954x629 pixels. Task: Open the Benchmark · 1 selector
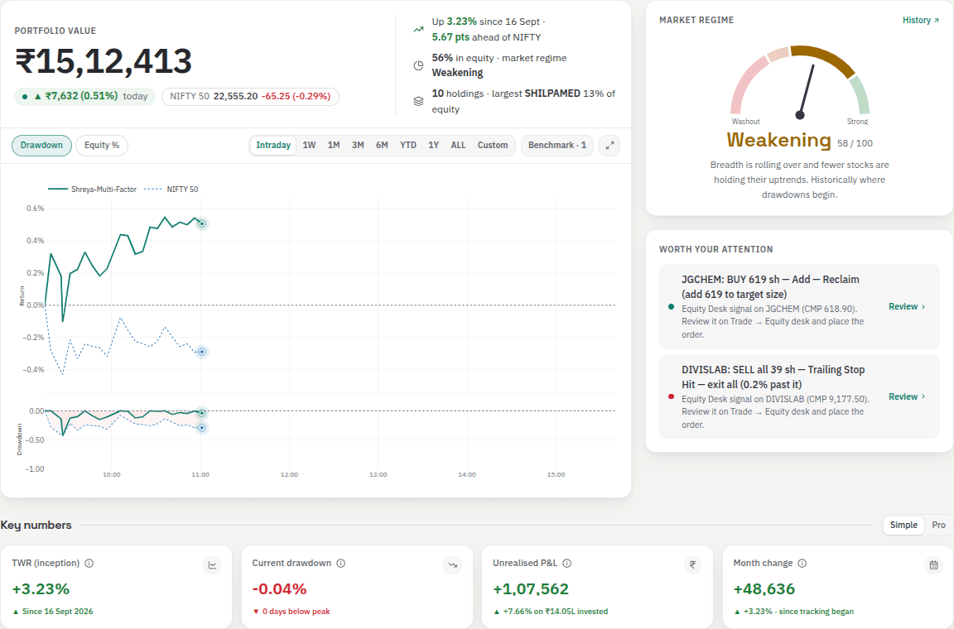(557, 146)
